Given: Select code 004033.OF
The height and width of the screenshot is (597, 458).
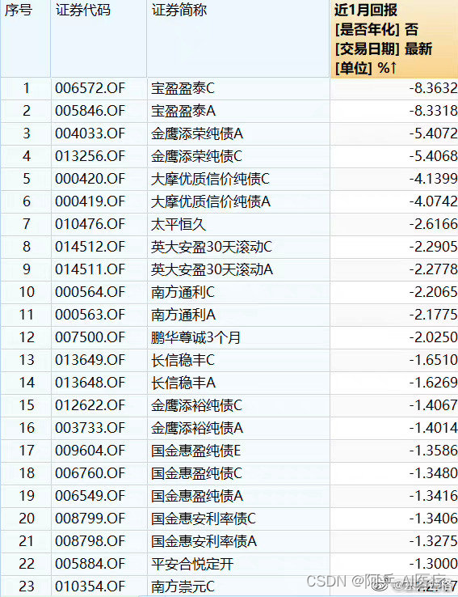Looking at the screenshot, I should 90,133.
